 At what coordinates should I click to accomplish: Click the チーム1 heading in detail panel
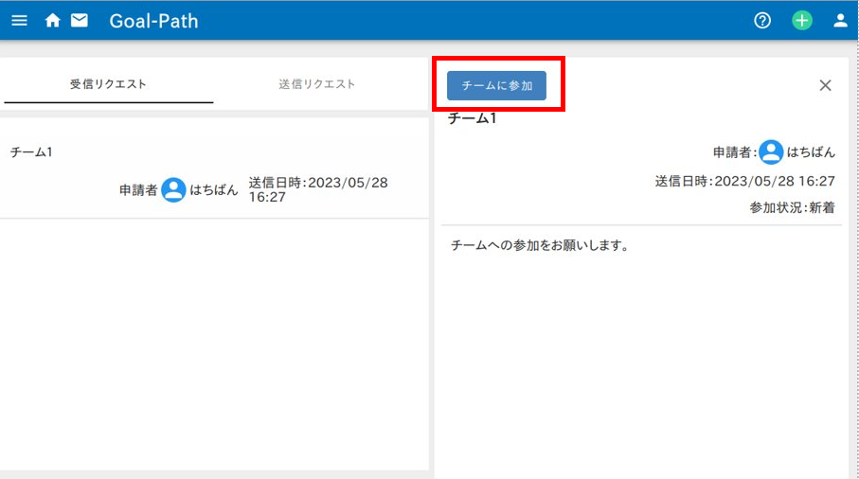point(473,118)
